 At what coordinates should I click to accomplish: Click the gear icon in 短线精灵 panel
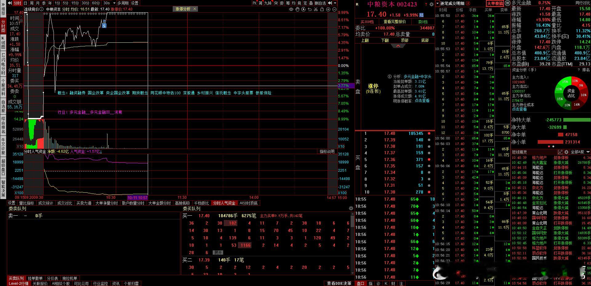[x=566, y=152]
